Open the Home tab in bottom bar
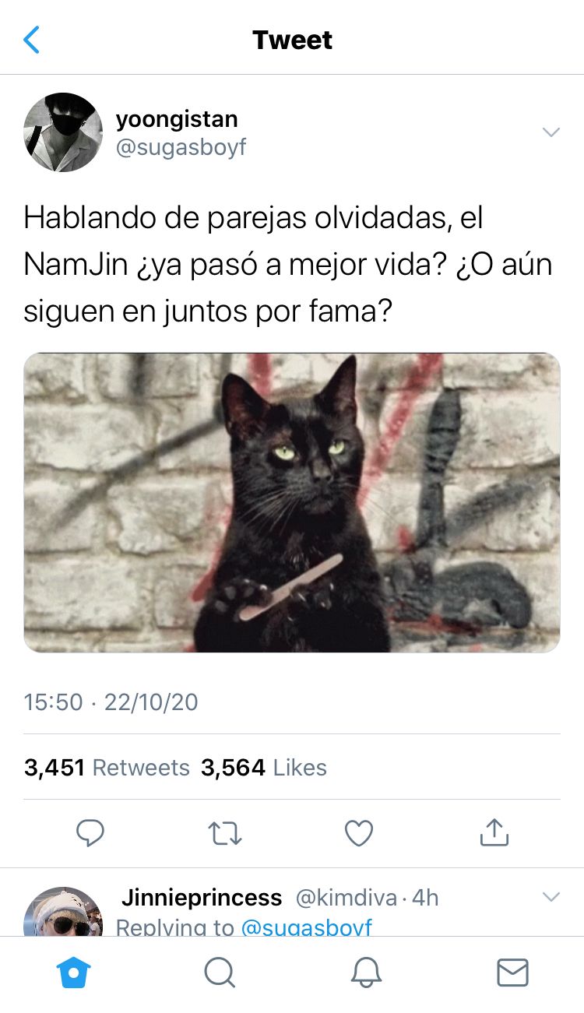 74,973
